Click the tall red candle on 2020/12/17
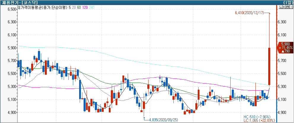The height and width of the screenshot is (123, 294). click(270, 66)
